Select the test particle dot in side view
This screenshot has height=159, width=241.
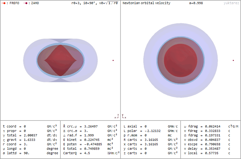(113, 60)
